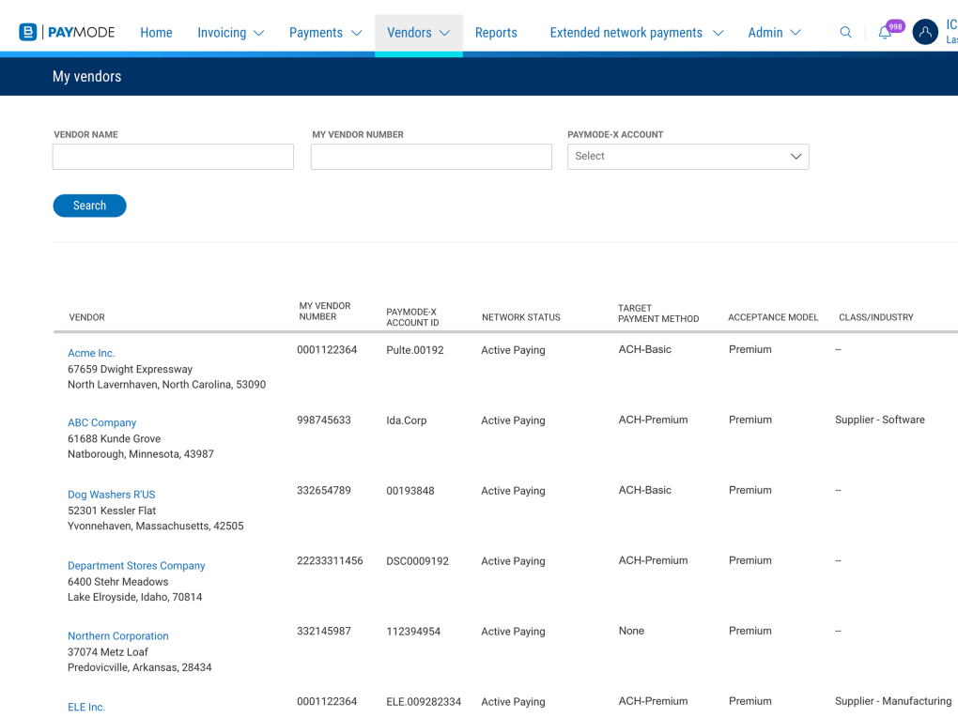Expand Extended network payments menu

636,33
